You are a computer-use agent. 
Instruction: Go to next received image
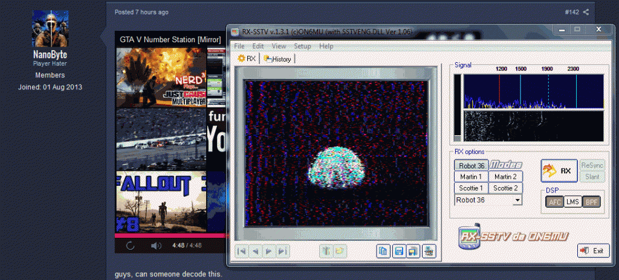pyautogui.click(x=269, y=251)
